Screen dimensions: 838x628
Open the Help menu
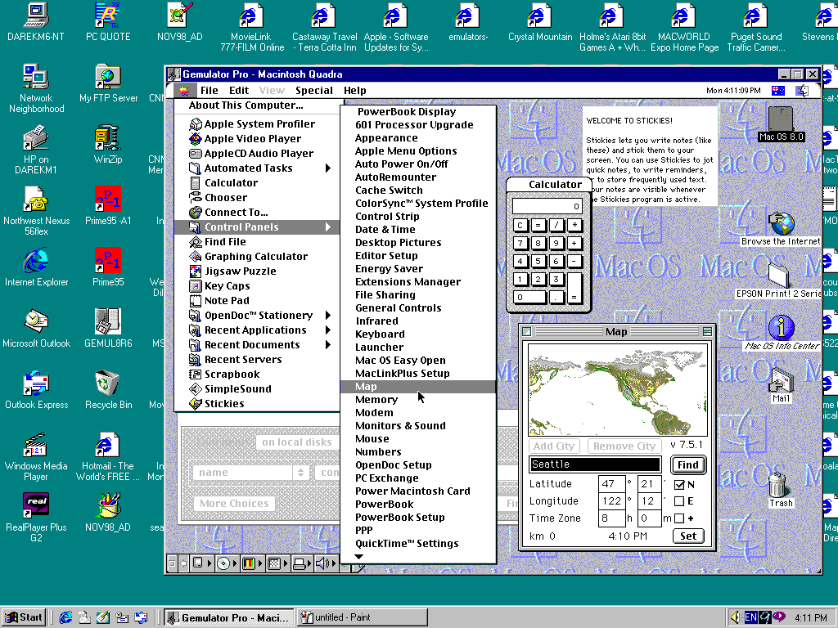(x=355, y=90)
